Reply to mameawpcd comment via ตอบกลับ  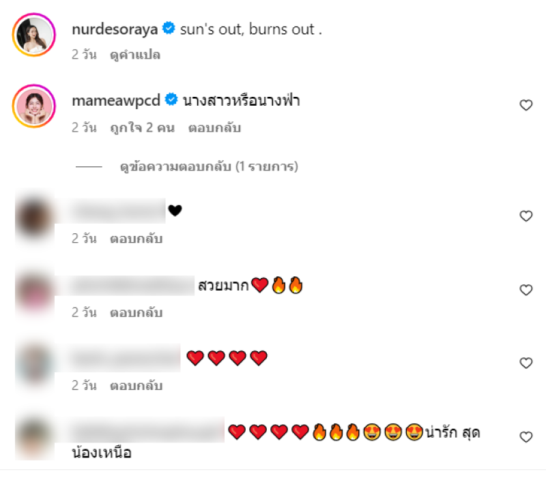pyautogui.click(x=214, y=128)
